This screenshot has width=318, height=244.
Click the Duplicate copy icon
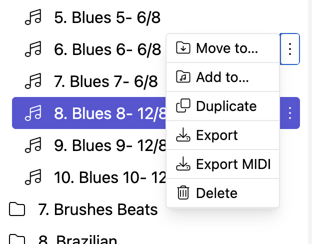[183, 106]
